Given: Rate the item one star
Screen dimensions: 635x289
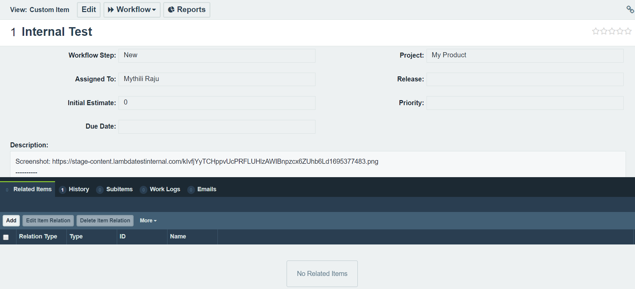Looking at the screenshot, I should (596, 31).
